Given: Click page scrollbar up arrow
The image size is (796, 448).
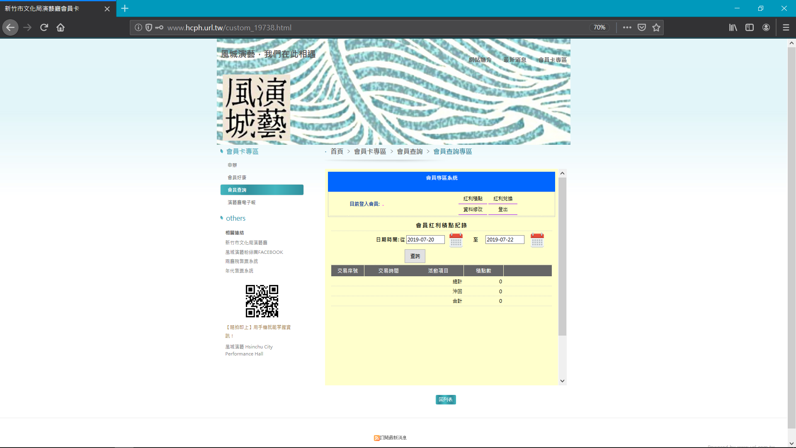Looking at the screenshot, I should pos(791,43).
